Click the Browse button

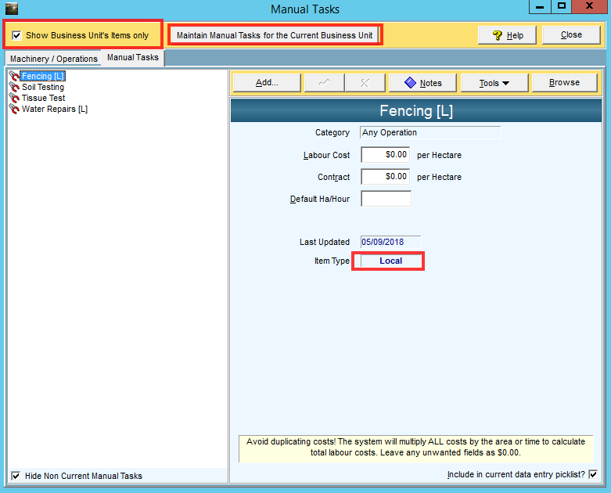[x=564, y=83]
